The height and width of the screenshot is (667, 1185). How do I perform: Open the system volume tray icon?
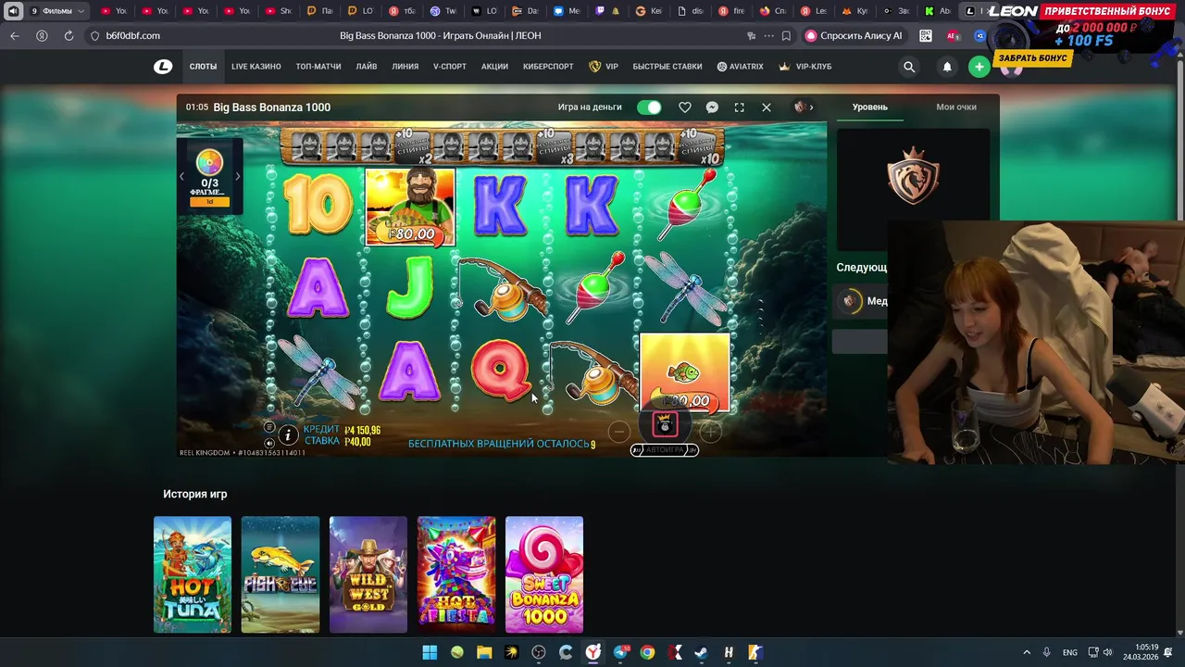(1107, 652)
